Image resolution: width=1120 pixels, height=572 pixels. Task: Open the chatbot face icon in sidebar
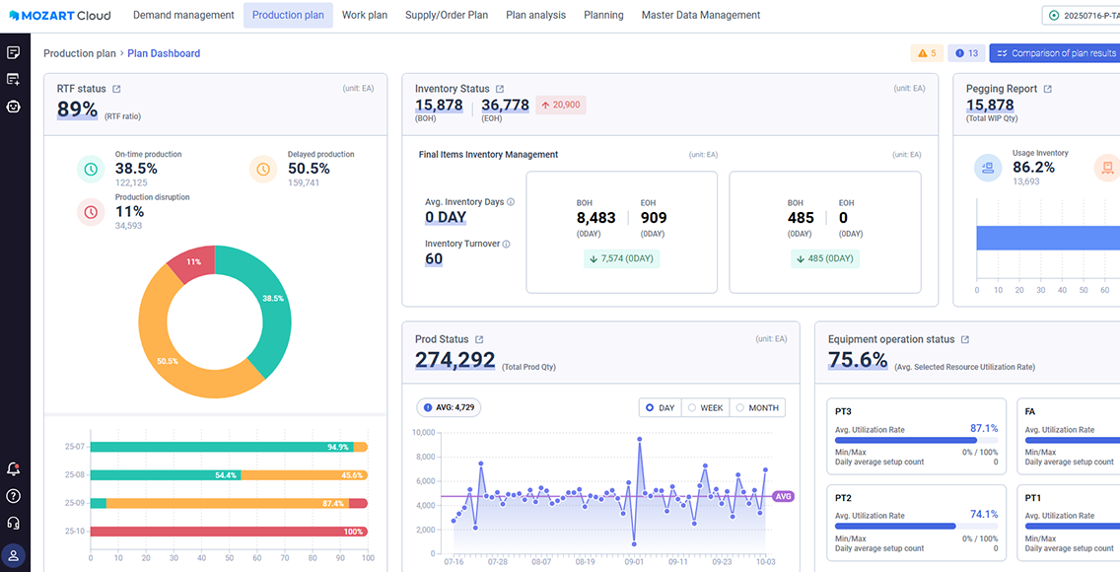tap(14, 107)
